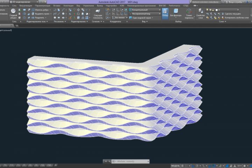Click Match Layer (Копировать свойства слоя) button
This screenshot has width=252, height=168.
[234, 17]
